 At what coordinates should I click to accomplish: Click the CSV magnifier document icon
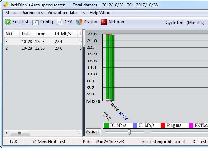[60, 22]
